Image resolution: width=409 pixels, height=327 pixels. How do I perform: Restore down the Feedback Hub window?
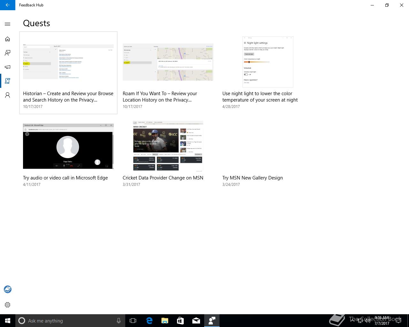coord(387,5)
